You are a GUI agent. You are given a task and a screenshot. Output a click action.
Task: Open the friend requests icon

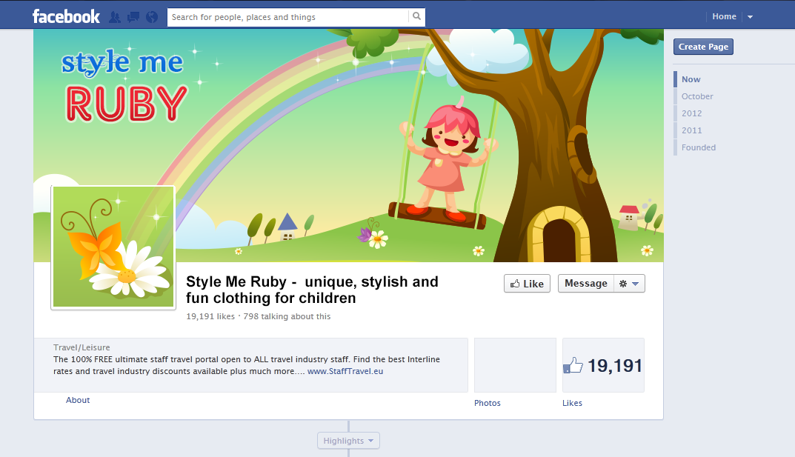(115, 17)
